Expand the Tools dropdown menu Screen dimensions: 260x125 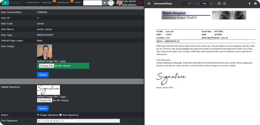point(78,2)
